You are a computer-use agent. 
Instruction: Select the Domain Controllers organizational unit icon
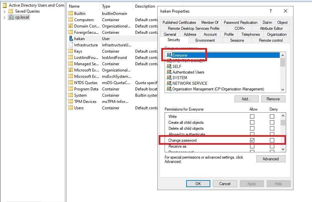click(x=71, y=26)
